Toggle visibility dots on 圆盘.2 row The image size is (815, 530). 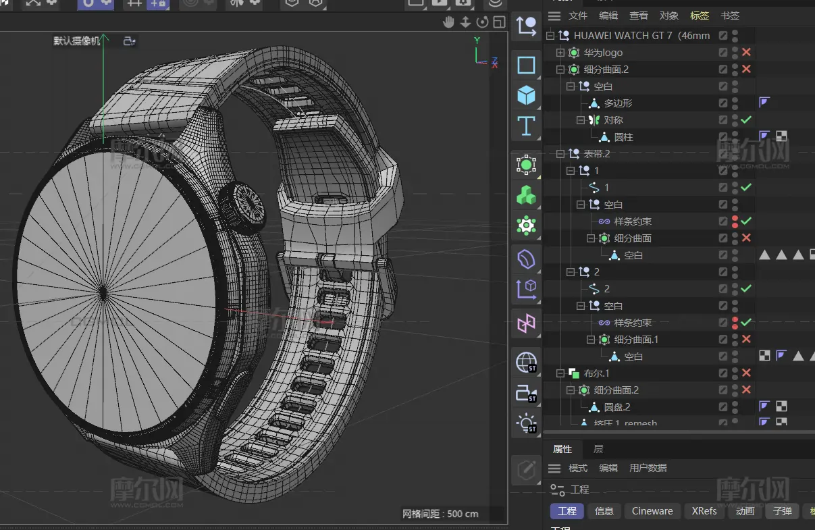[735, 406]
